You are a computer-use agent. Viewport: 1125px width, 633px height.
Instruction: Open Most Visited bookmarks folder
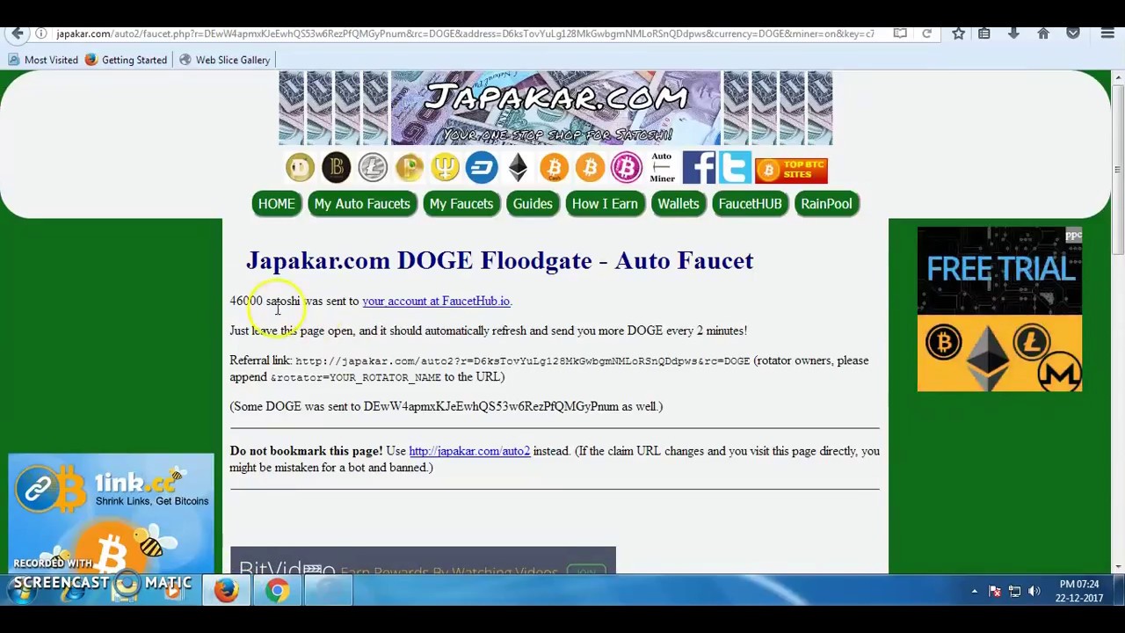coord(43,60)
